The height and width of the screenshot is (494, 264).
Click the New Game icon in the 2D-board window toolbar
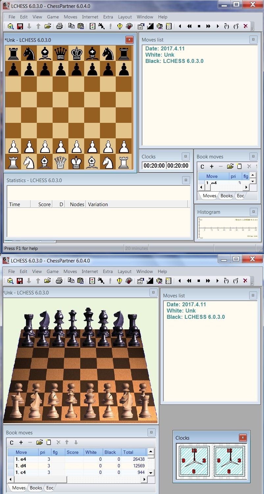pos(11,26)
